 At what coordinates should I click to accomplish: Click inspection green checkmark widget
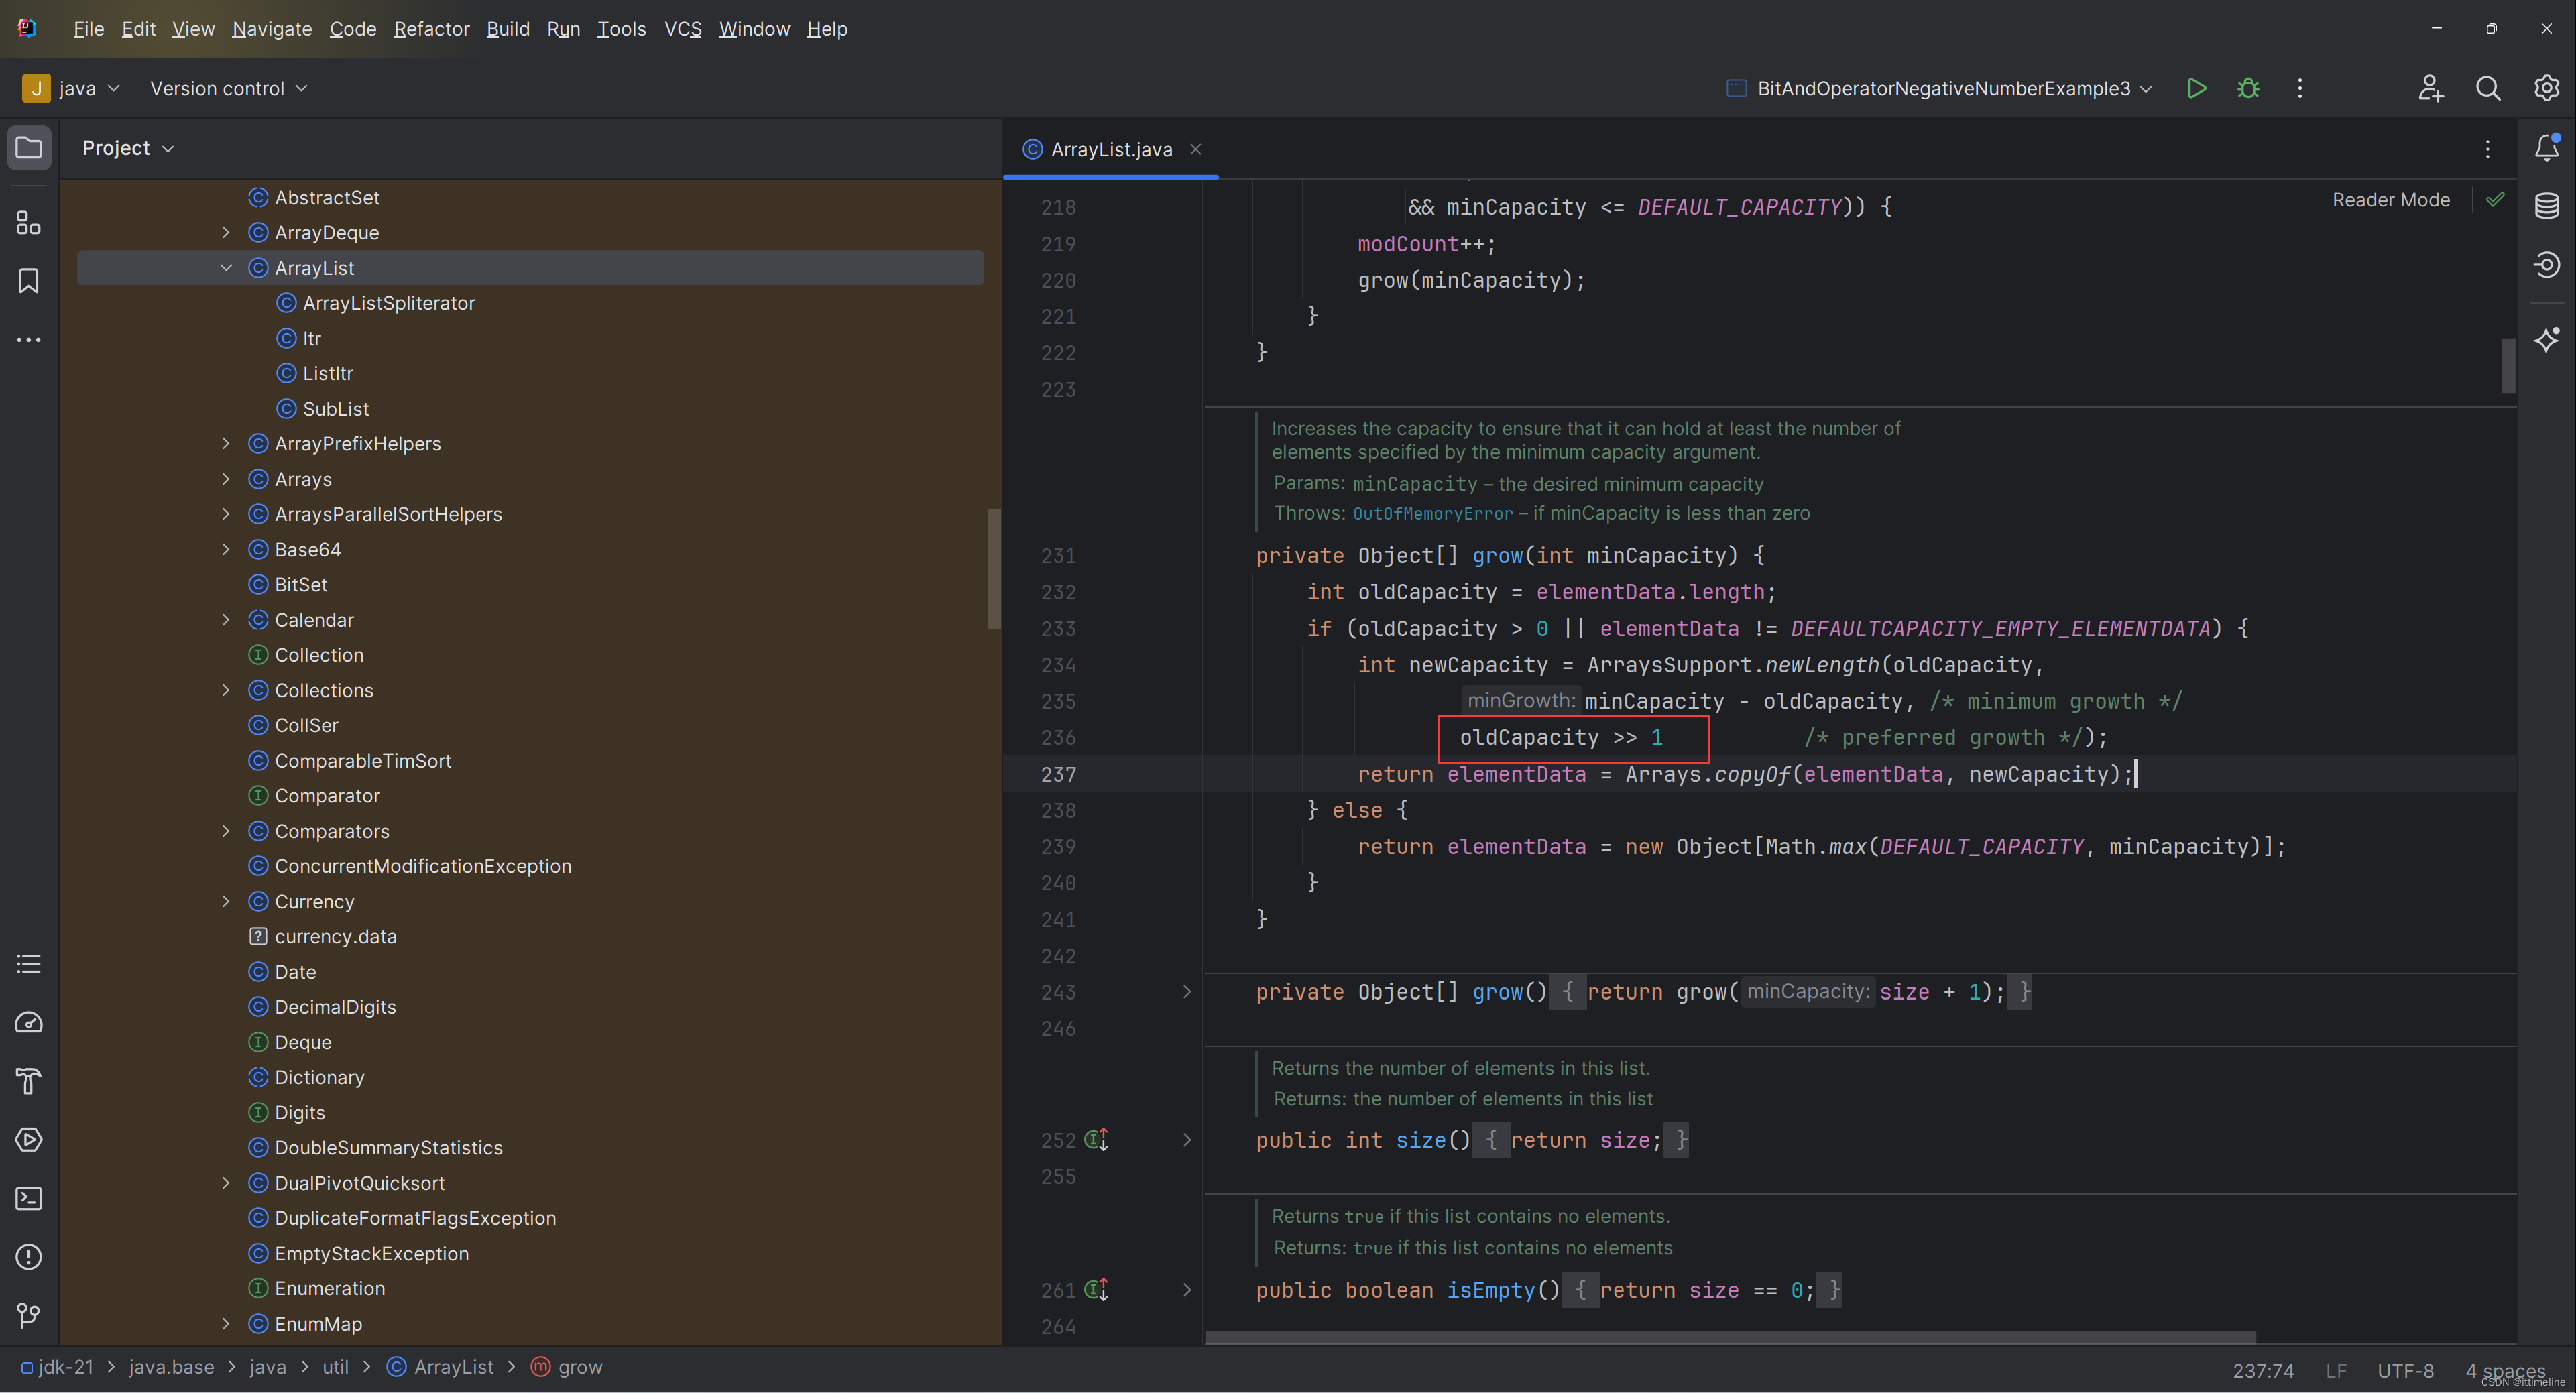(2495, 199)
